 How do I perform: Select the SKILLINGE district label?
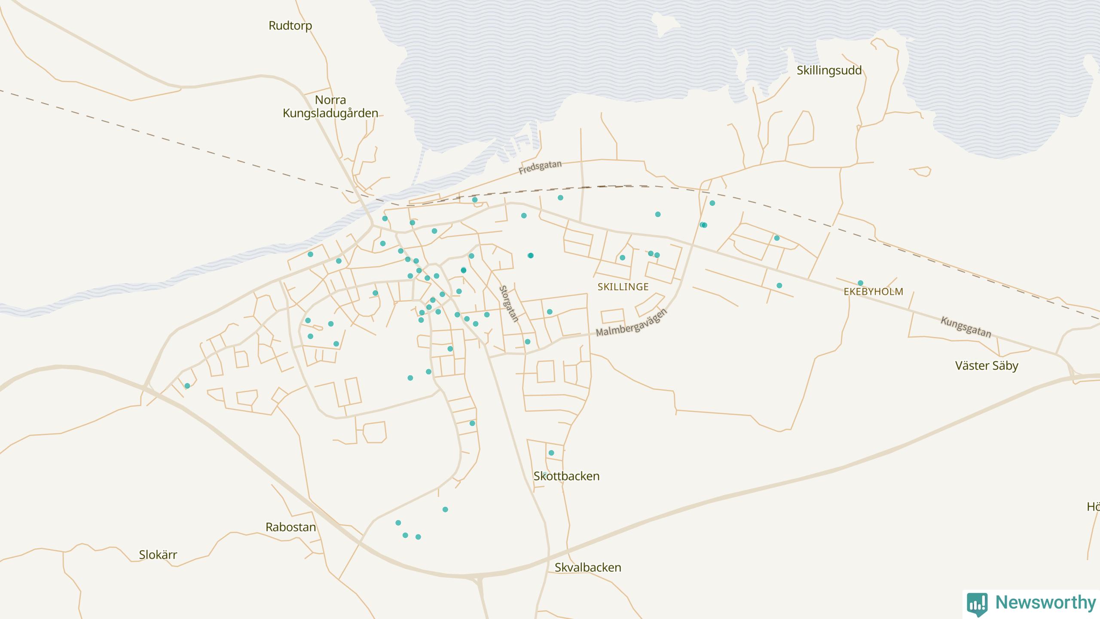point(623,287)
